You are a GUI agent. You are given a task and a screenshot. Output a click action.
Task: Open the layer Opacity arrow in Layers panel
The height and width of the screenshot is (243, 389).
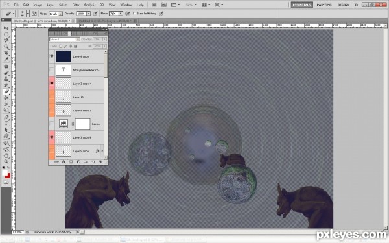pyautogui.click(x=104, y=39)
